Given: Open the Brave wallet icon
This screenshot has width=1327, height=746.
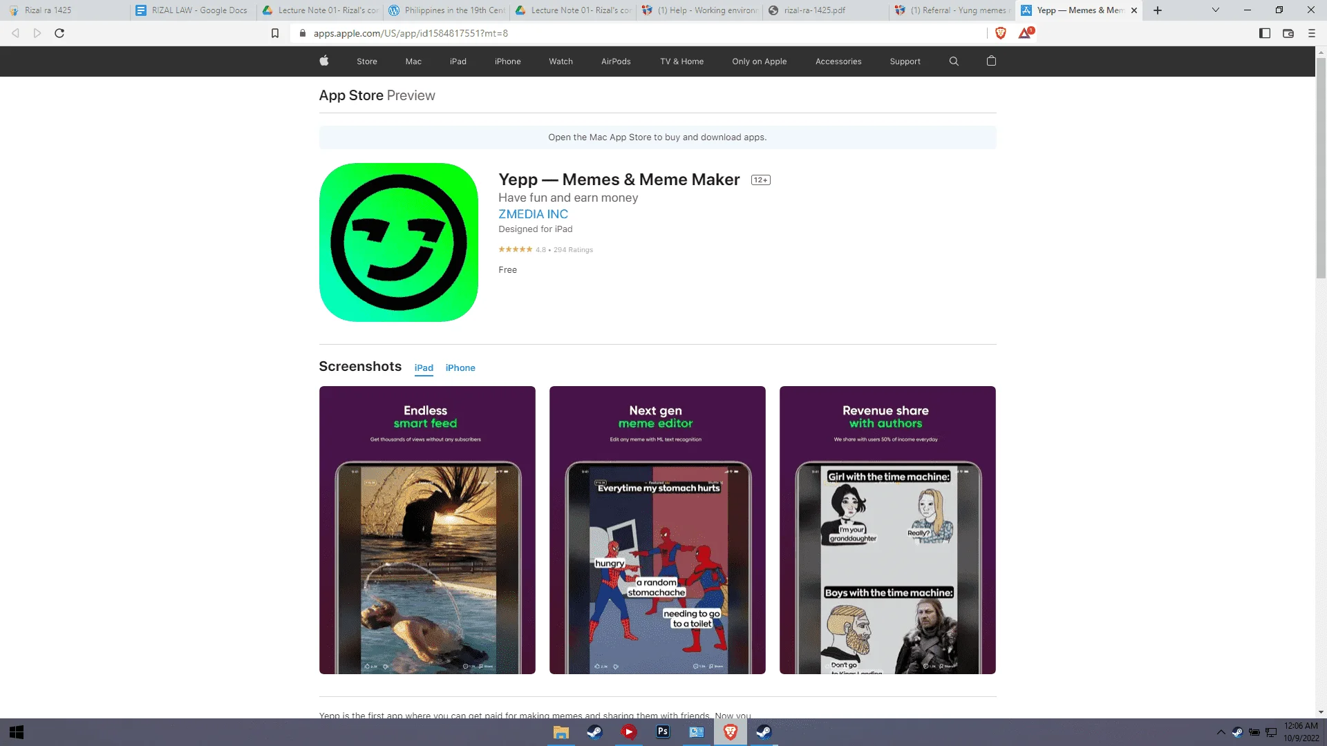Looking at the screenshot, I should click(1288, 33).
